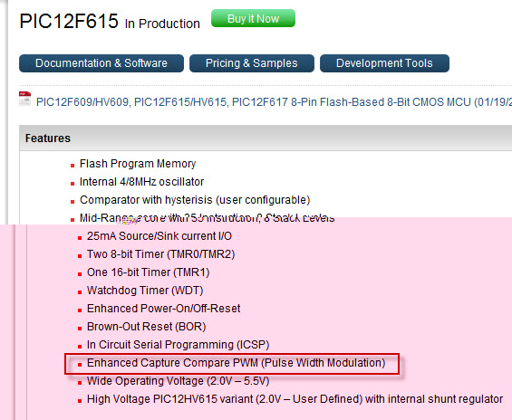This screenshot has height=420, width=512.
Task: Click the PIC12F615 product title
Action: (x=69, y=21)
